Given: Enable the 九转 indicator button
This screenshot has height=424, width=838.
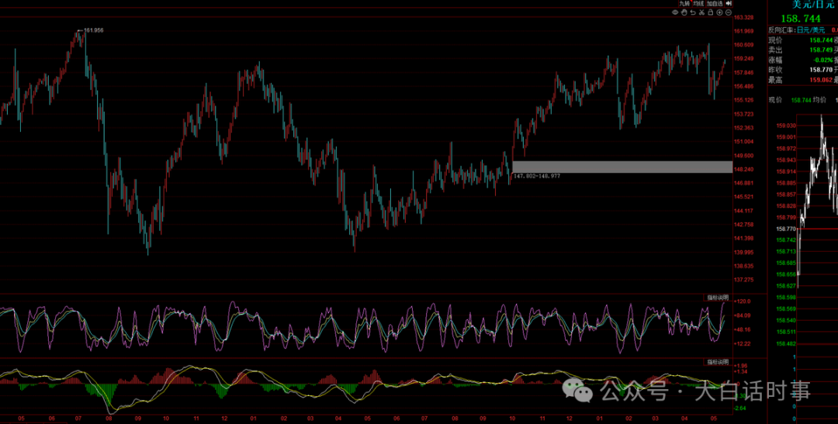Looking at the screenshot, I should tap(684, 4).
